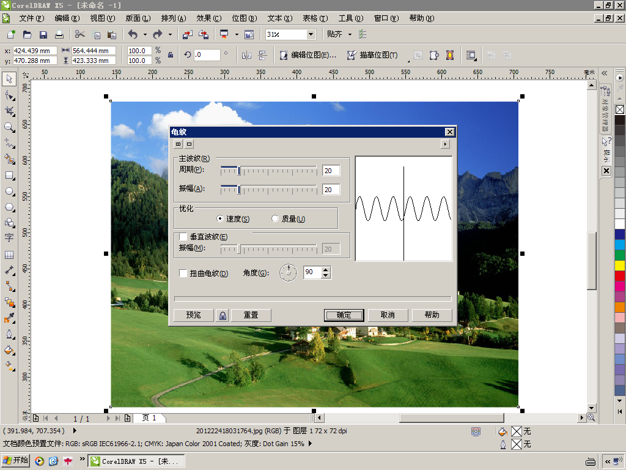This screenshot has width=626, height=470.
Task: Expand the dialog flyout arrow button
Action: 445,144
